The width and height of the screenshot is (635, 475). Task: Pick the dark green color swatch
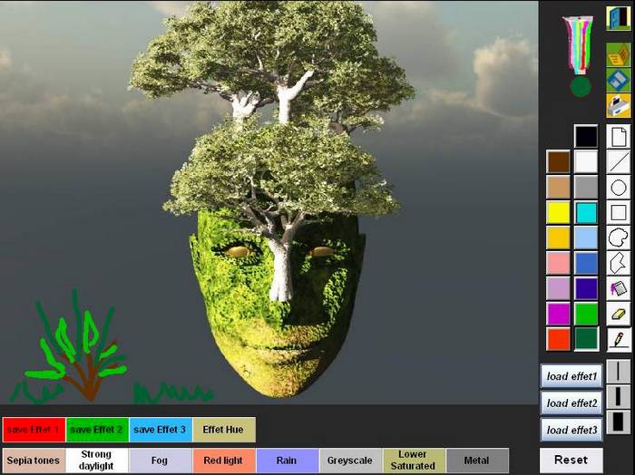pyautogui.click(x=586, y=339)
